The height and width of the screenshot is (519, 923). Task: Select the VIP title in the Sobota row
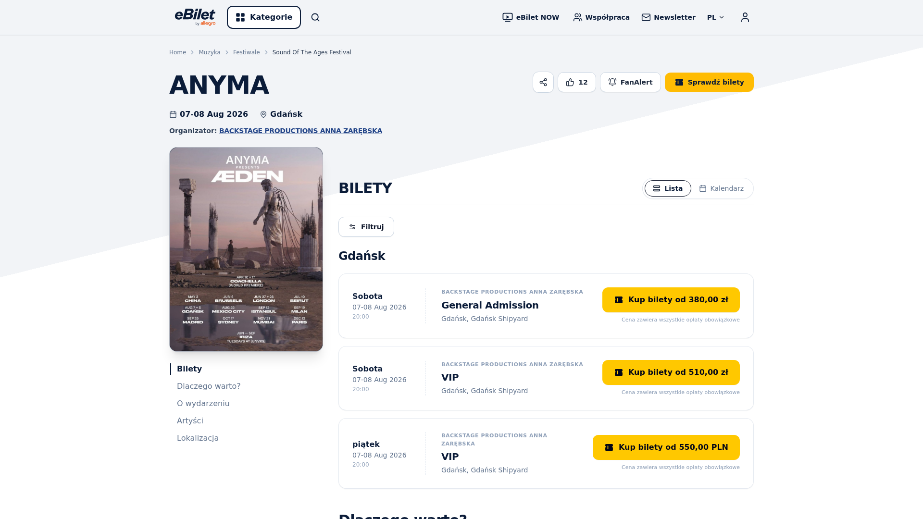(x=450, y=377)
